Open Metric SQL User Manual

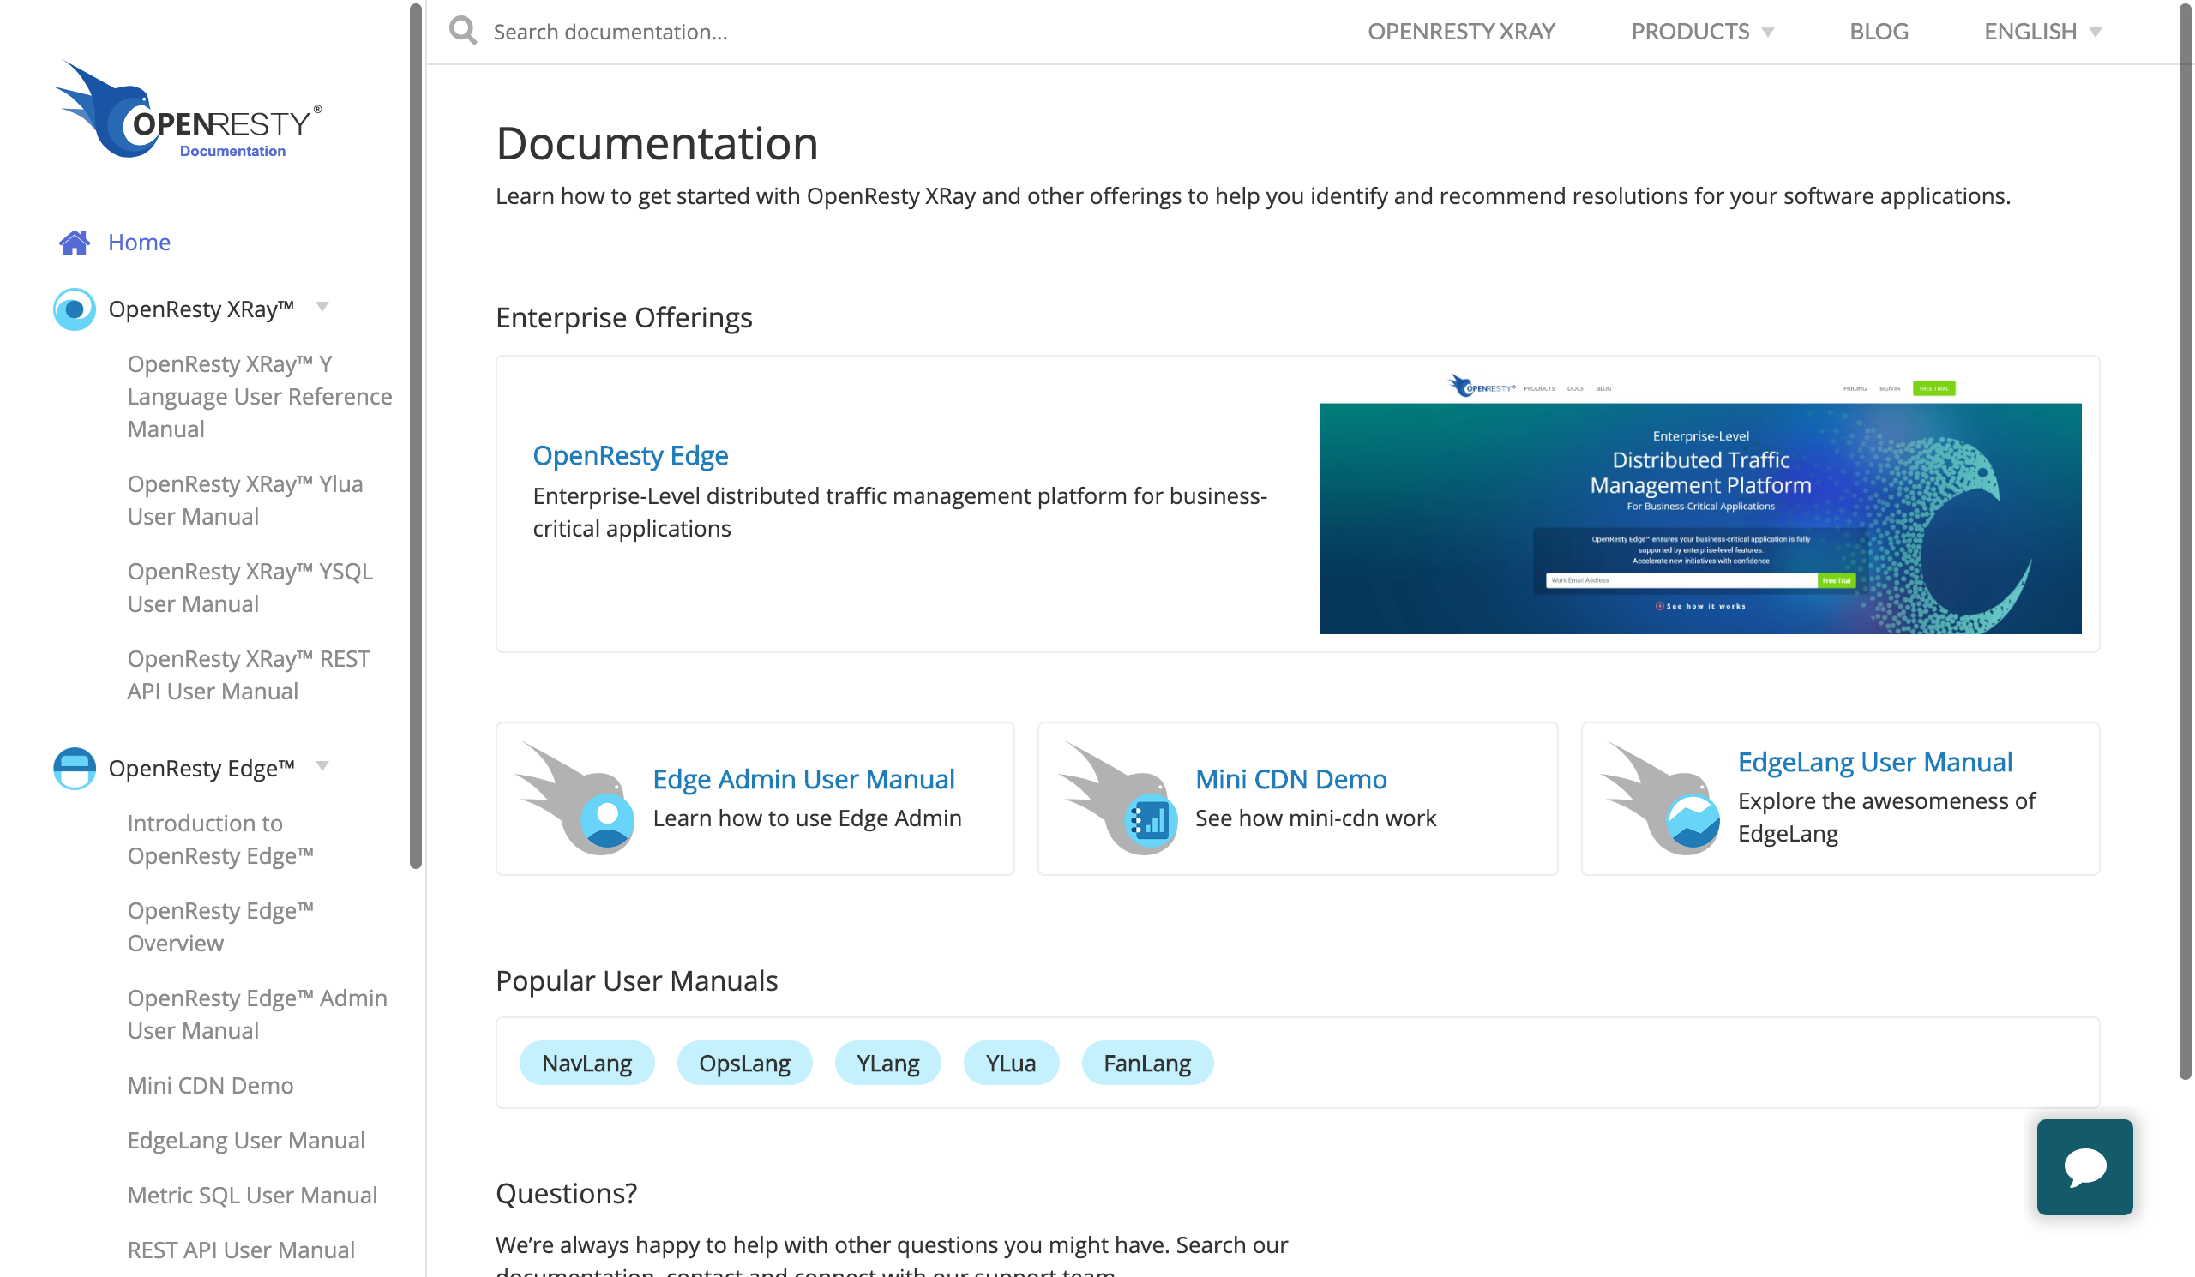click(252, 1196)
